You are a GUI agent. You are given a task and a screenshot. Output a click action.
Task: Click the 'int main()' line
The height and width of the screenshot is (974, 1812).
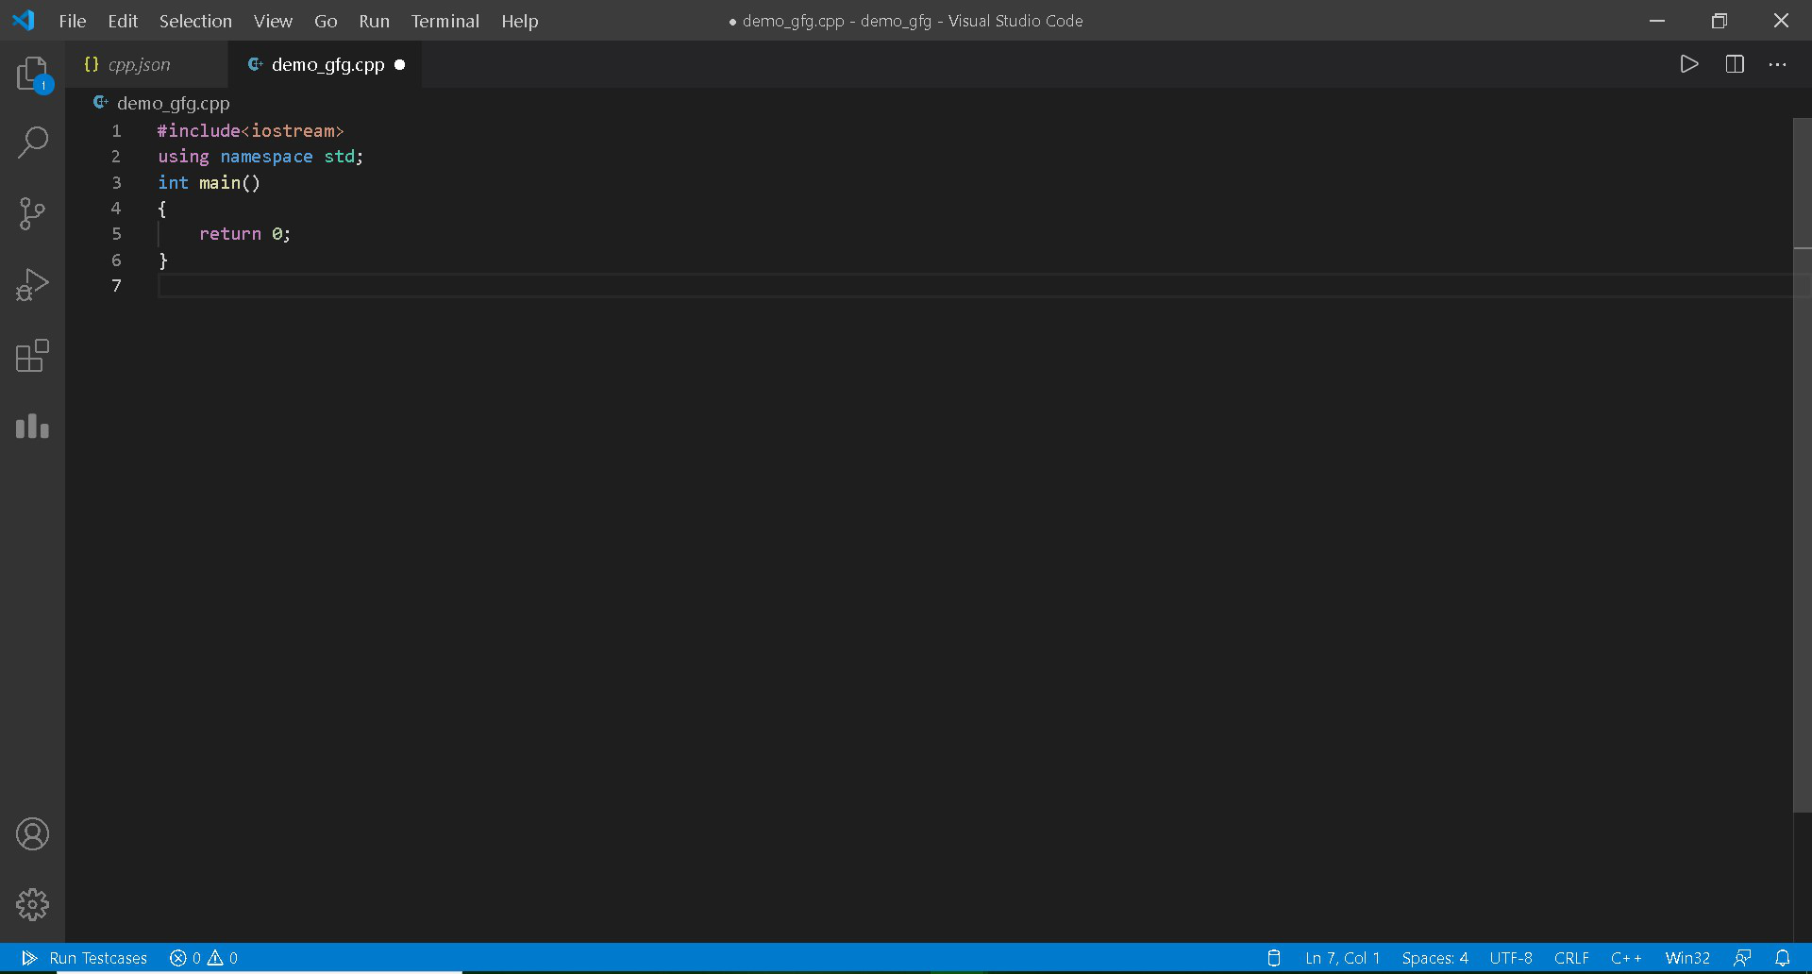pyautogui.click(x=209, y=182)
